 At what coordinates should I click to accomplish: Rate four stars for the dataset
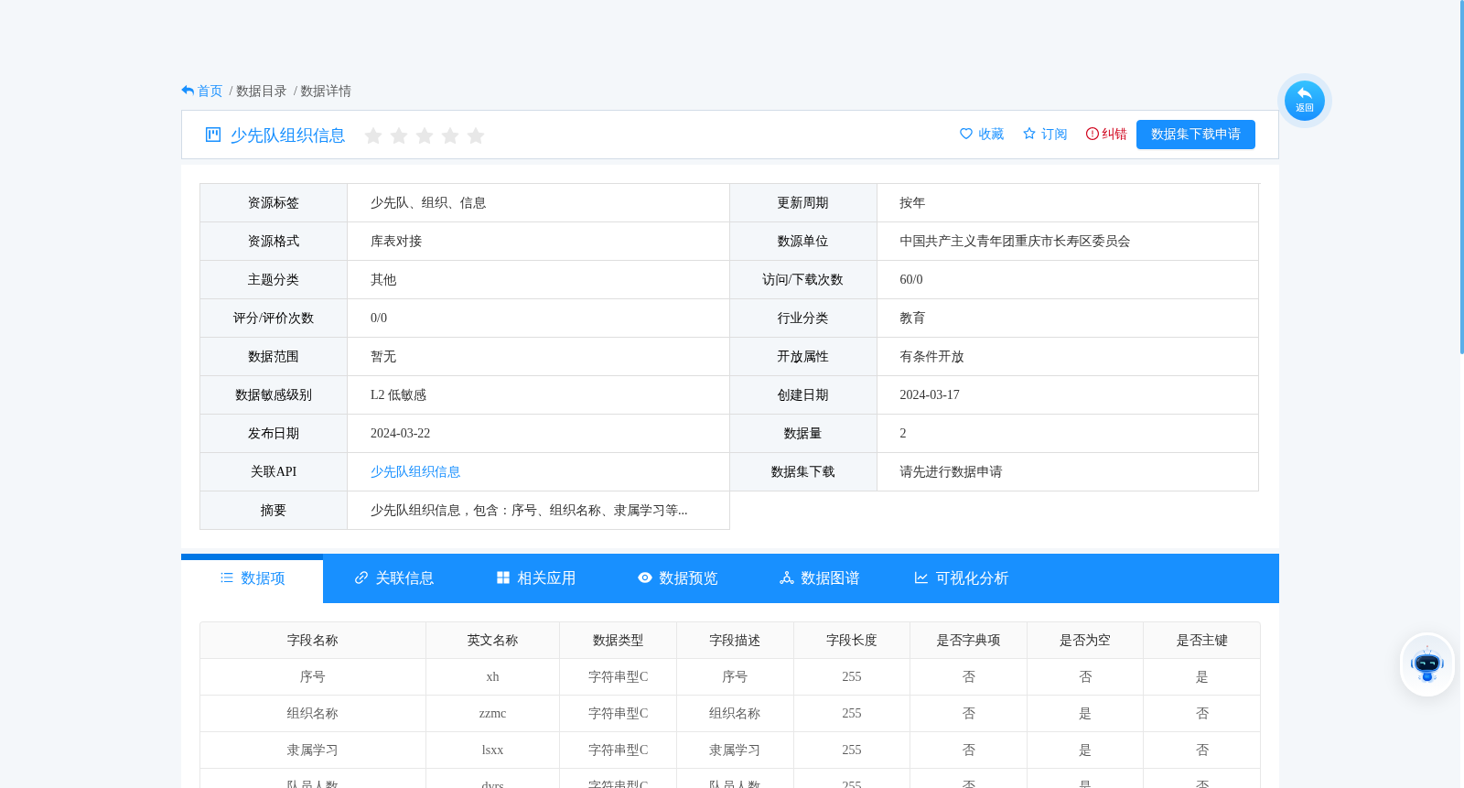450,135
